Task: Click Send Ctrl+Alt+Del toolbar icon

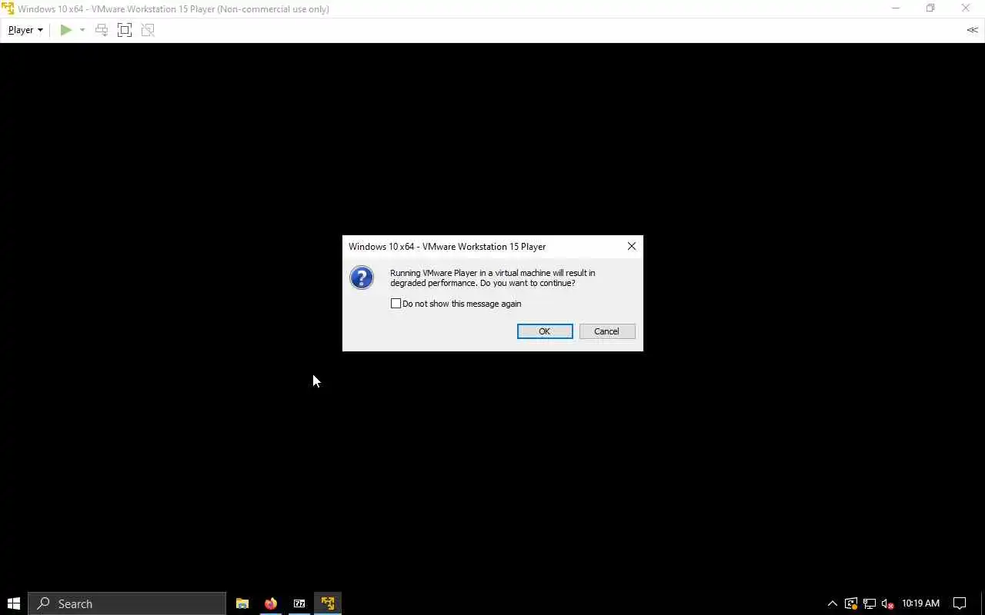Action: coord(102,30)
